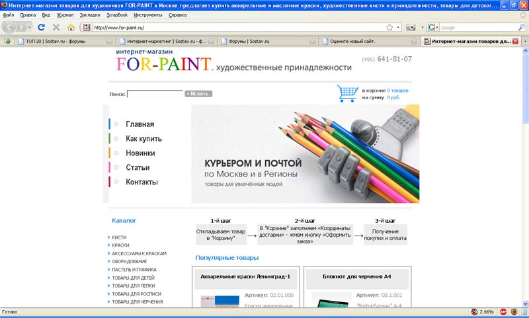
Task: Go to the browser Home page icon
Action: pyautogui.click(x=71, y=27)
